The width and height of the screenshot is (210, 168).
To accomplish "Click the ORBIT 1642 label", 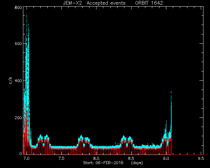I will click(x=149, y=3).
